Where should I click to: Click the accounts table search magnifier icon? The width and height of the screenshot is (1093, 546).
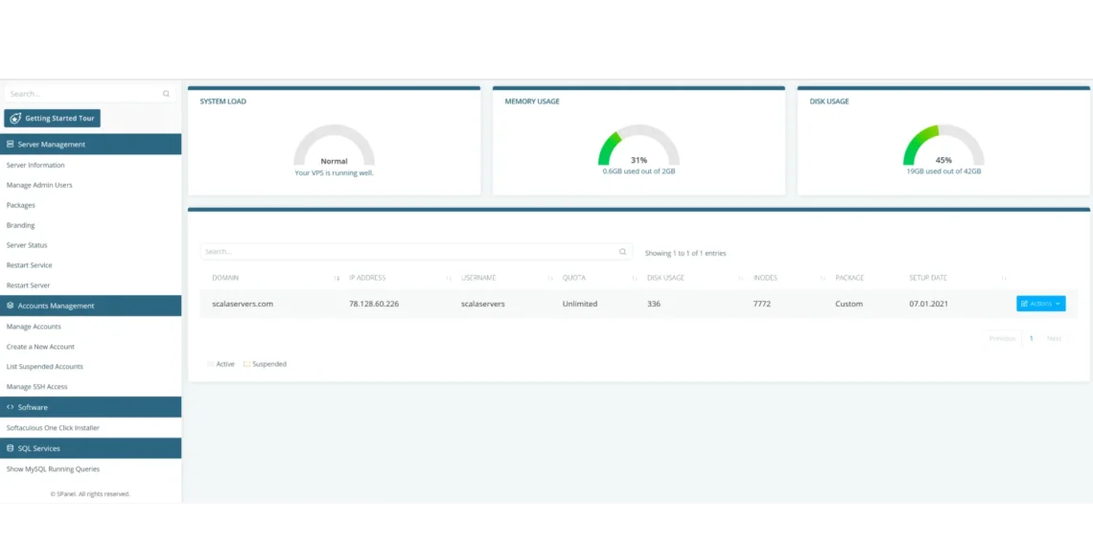(x=622, y=252)
